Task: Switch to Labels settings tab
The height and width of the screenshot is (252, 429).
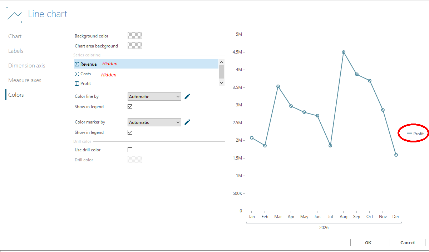Action: 16,51
